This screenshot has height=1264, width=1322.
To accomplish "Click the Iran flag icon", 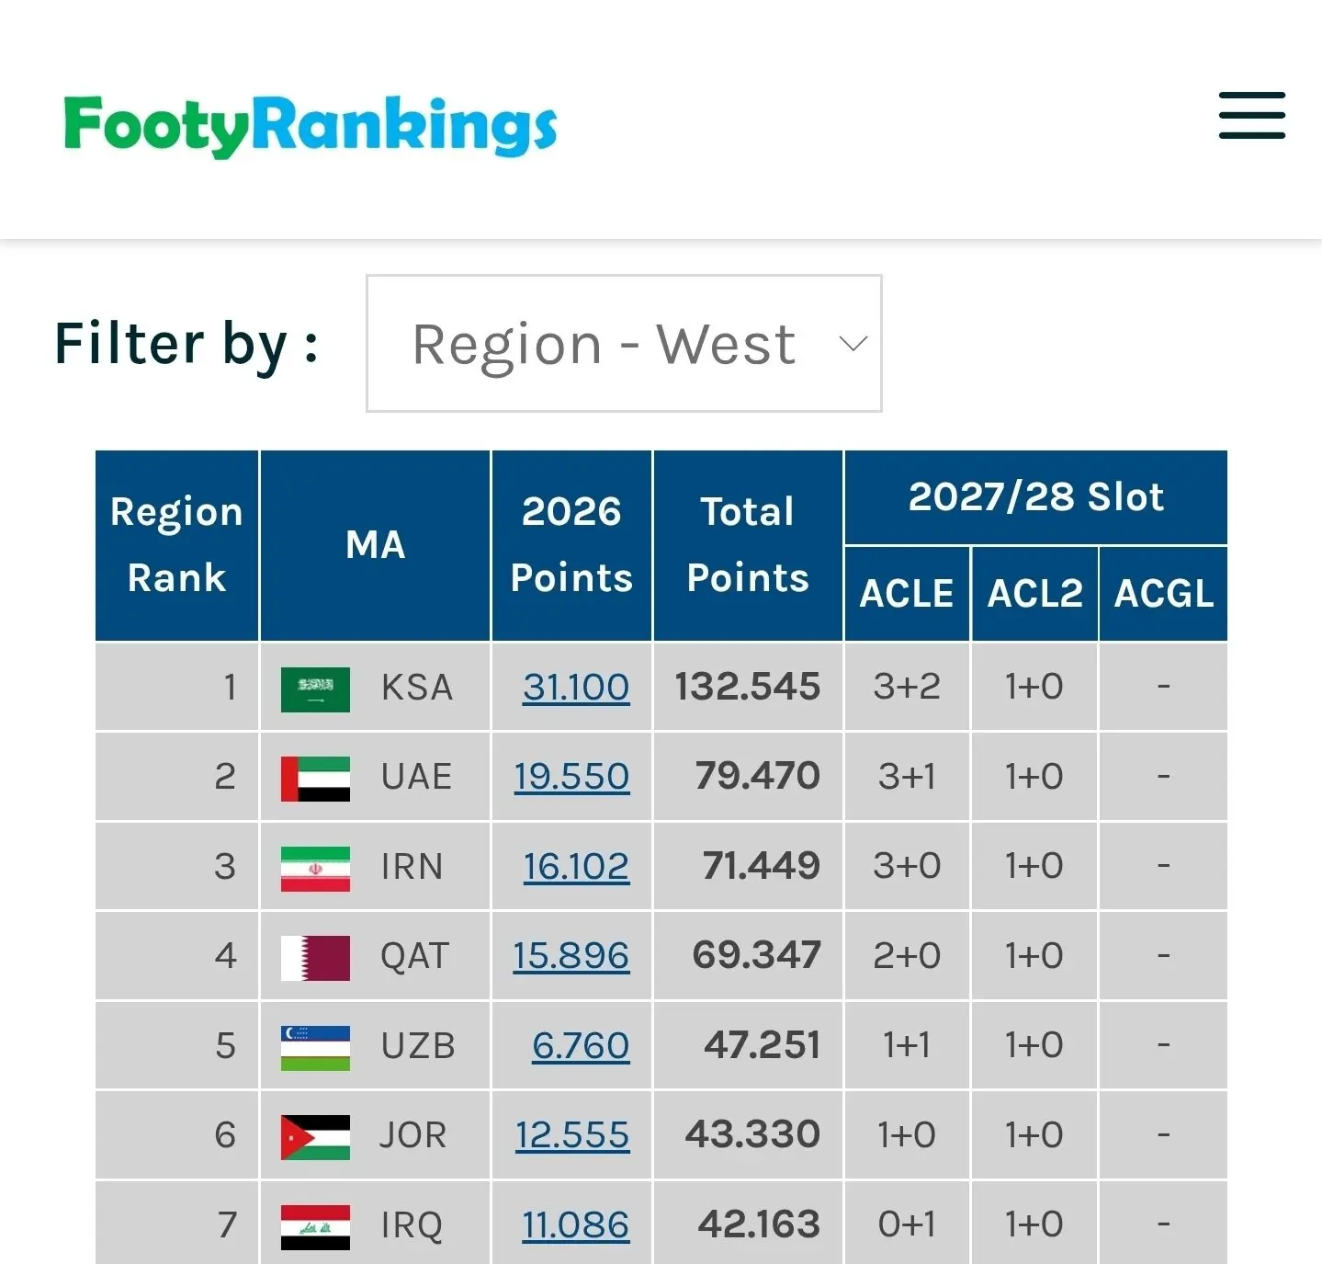I will (x=315, y=869).
